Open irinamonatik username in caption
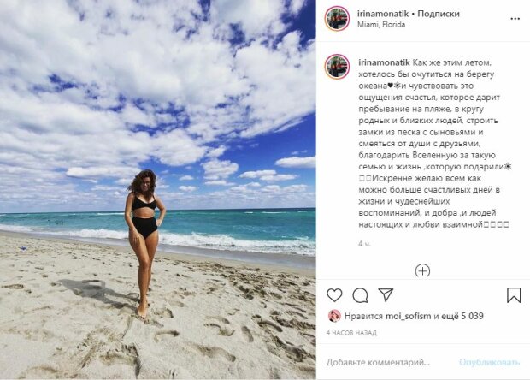530x380 pixels. pos(384,63)
